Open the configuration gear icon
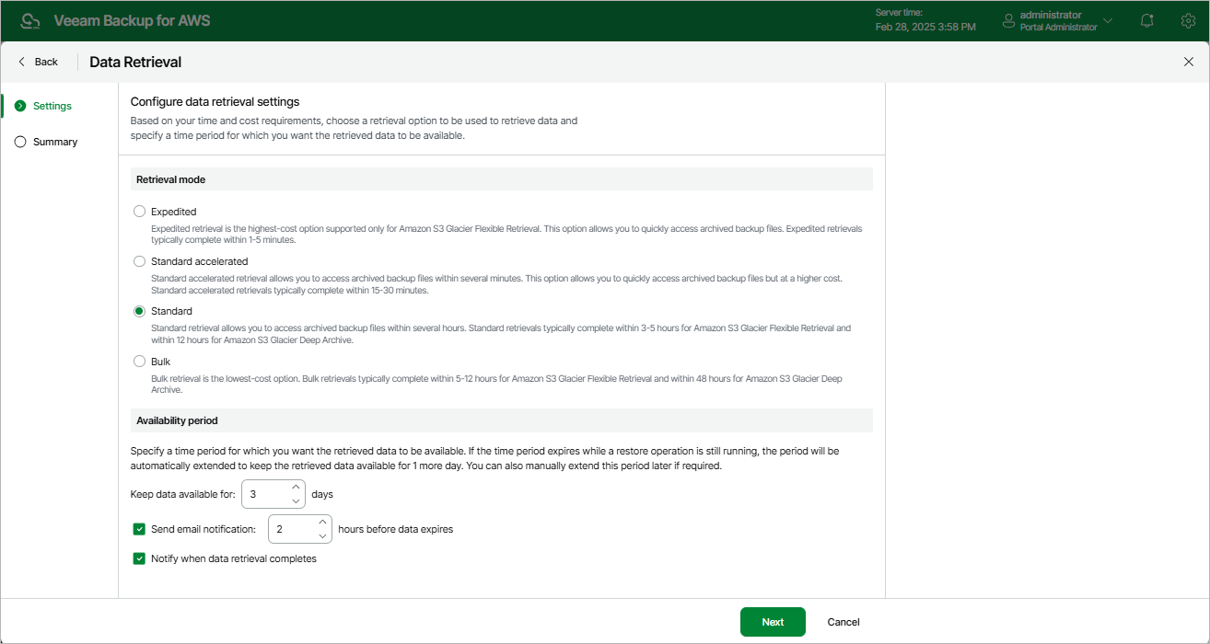Image resolution: width=1210 pixels, height=644 pixels. click(1188, 20)
